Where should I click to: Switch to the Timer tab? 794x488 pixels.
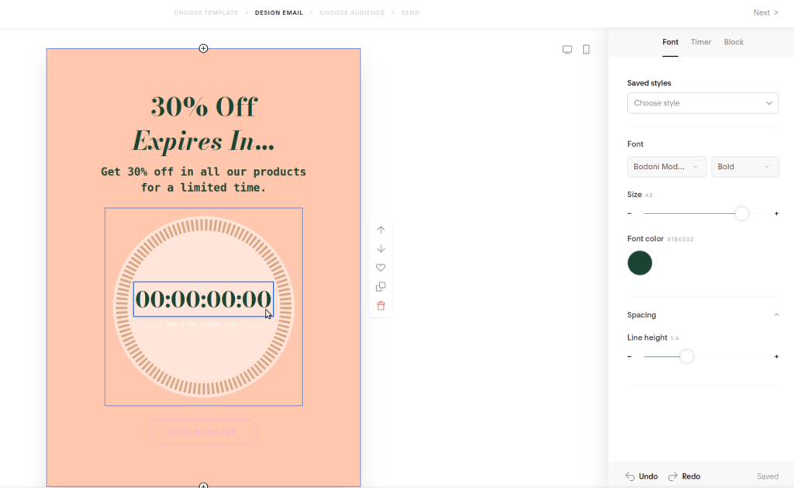pyautogui.click(x=701, y=42)
